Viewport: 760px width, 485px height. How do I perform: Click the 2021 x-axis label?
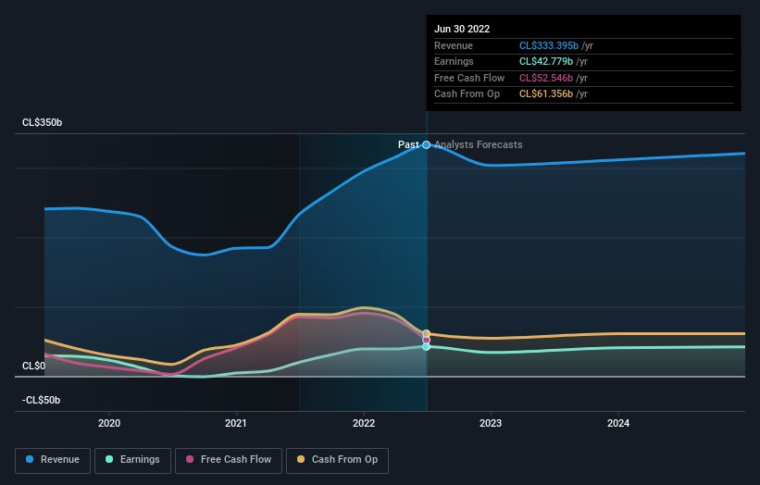click(236, 424)
